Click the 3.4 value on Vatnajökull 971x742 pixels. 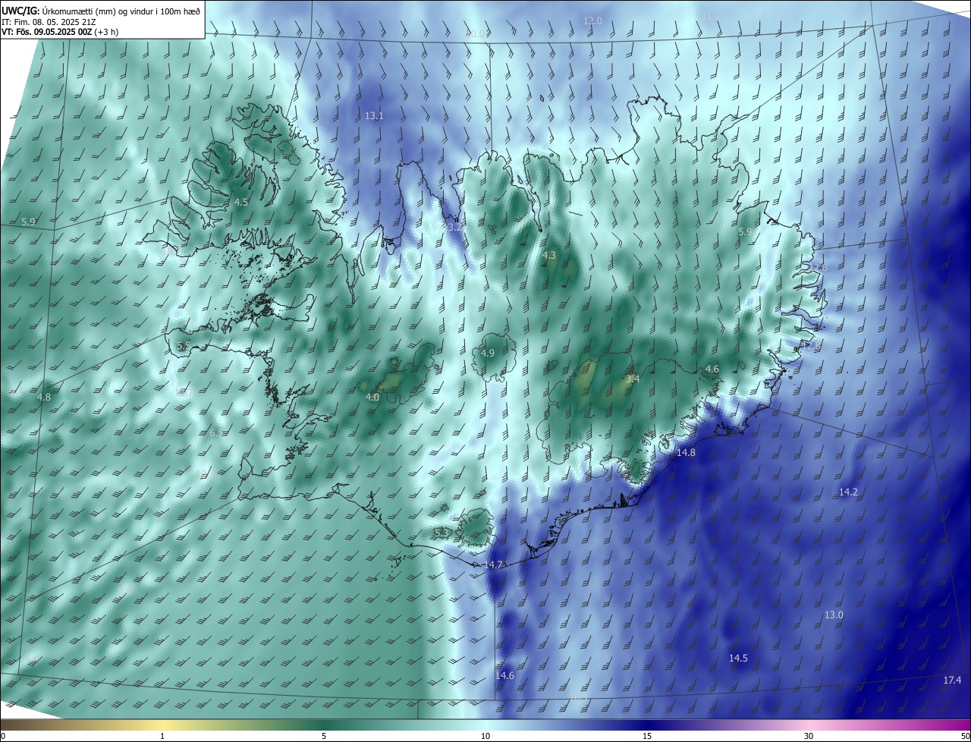click(x=633, y=379)
